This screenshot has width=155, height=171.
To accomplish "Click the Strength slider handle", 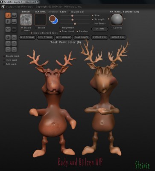I will [x=73, y=20].
